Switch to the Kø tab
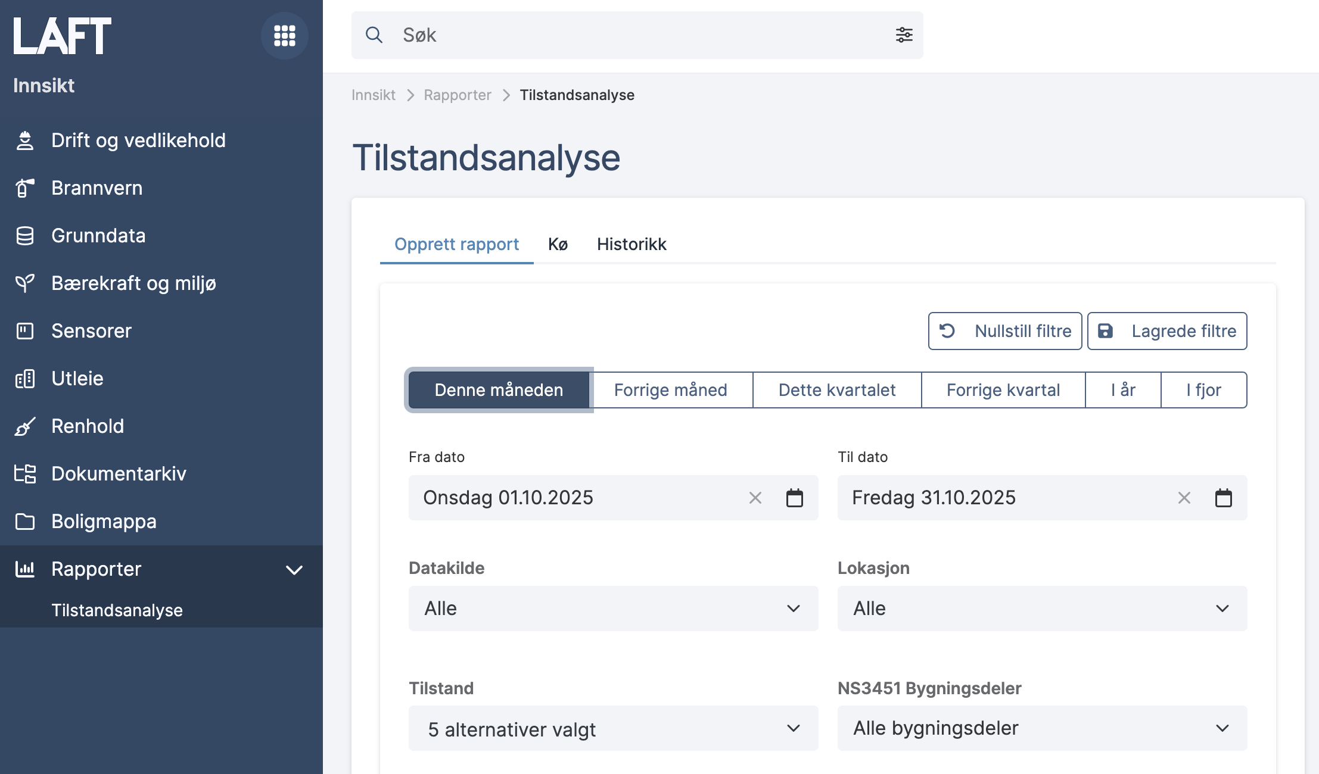 [x=558, y=244]
